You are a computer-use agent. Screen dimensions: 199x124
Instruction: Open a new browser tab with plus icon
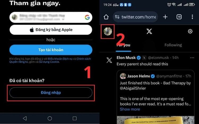point(165,17)
